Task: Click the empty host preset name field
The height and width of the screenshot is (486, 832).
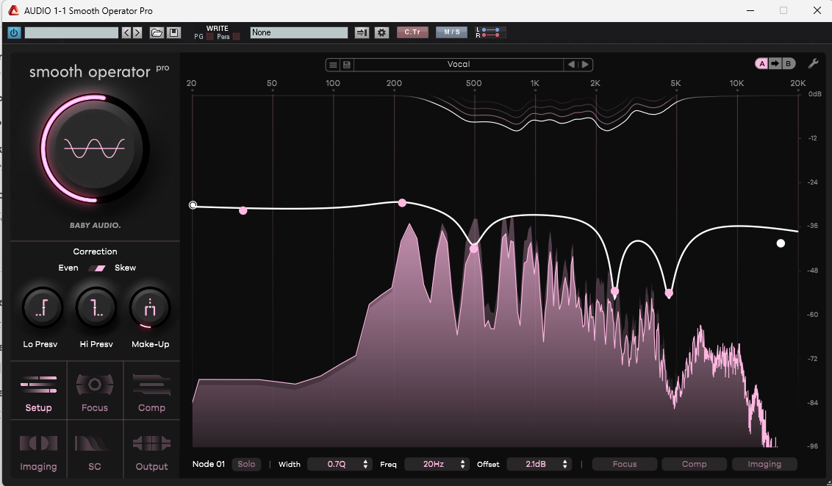Action: pyautogui.click(x=71, y=32)
